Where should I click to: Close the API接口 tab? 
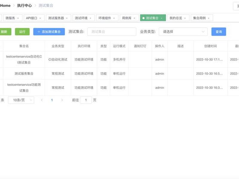click(40, 18)
